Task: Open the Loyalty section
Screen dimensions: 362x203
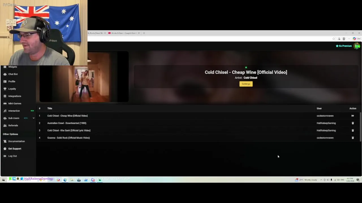Action: tap(12, 89)
